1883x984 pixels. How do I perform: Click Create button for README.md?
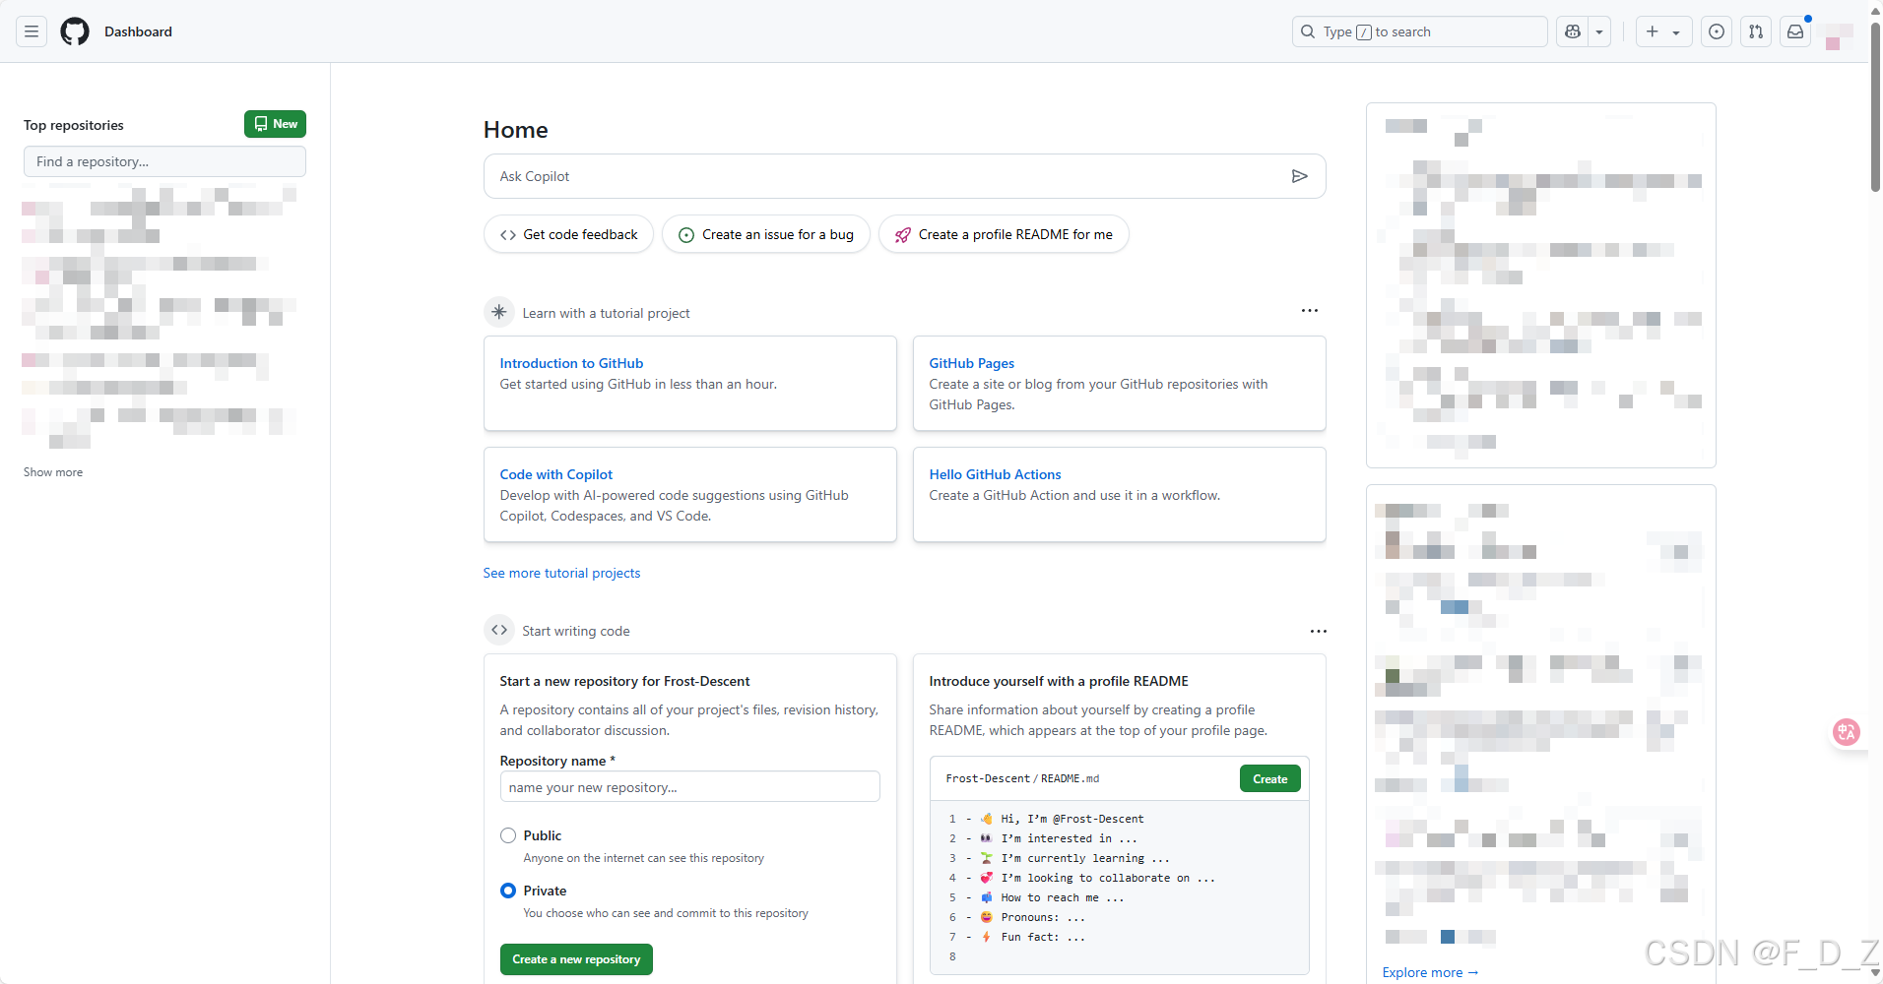1269,778
